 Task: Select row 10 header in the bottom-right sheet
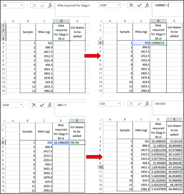coord(100,167)
